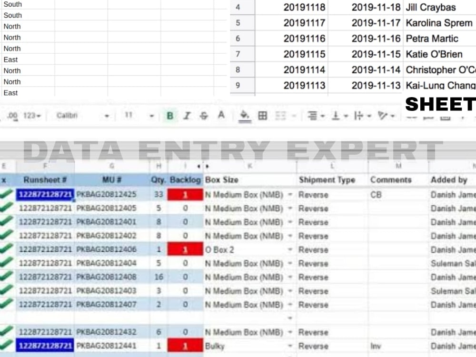Select the Inv comment cell
The height and width of the screenshot is (357, 476).
pos(398,346)
